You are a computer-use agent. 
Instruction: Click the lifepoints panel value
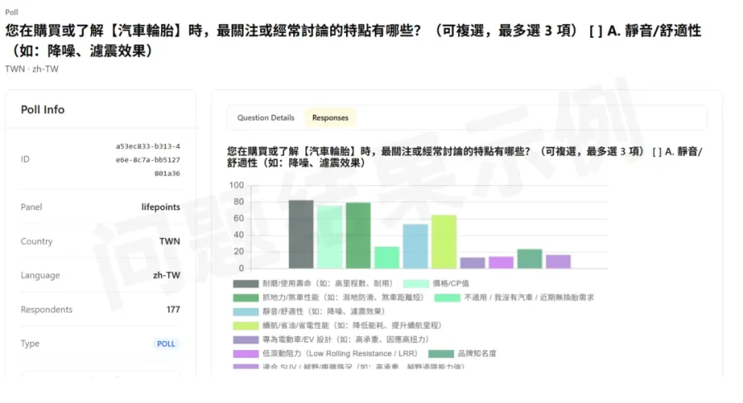(x=161, y=206)
